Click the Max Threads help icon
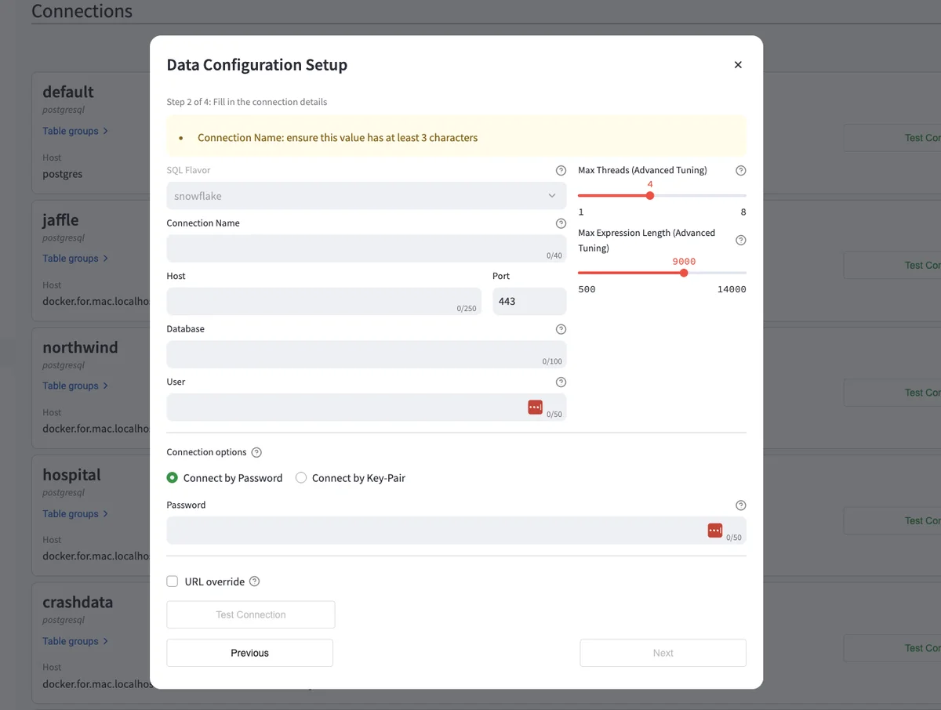 [x=741, y=170]
